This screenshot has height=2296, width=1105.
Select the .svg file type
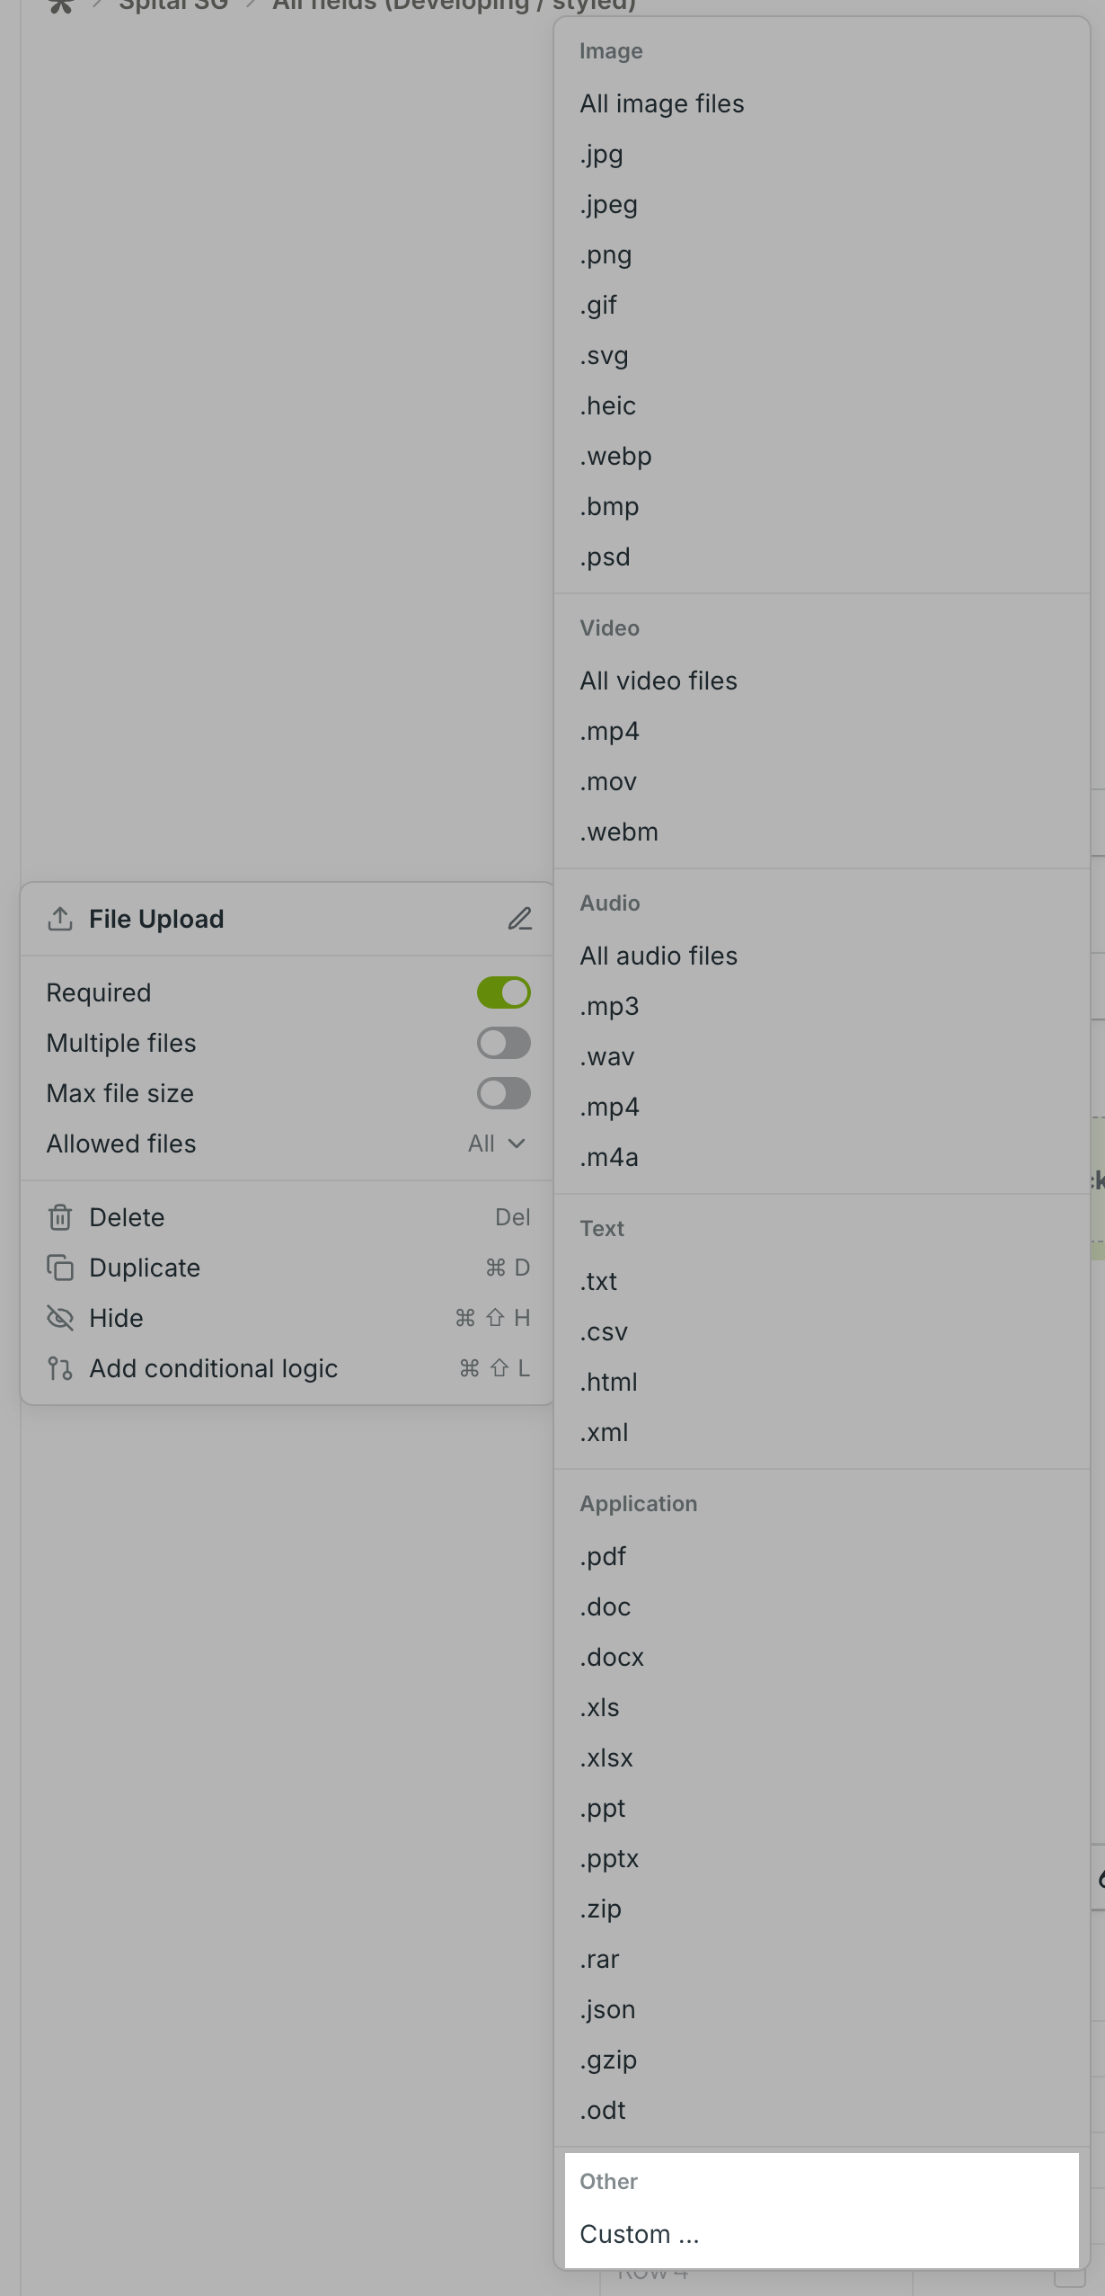(821, 355)
